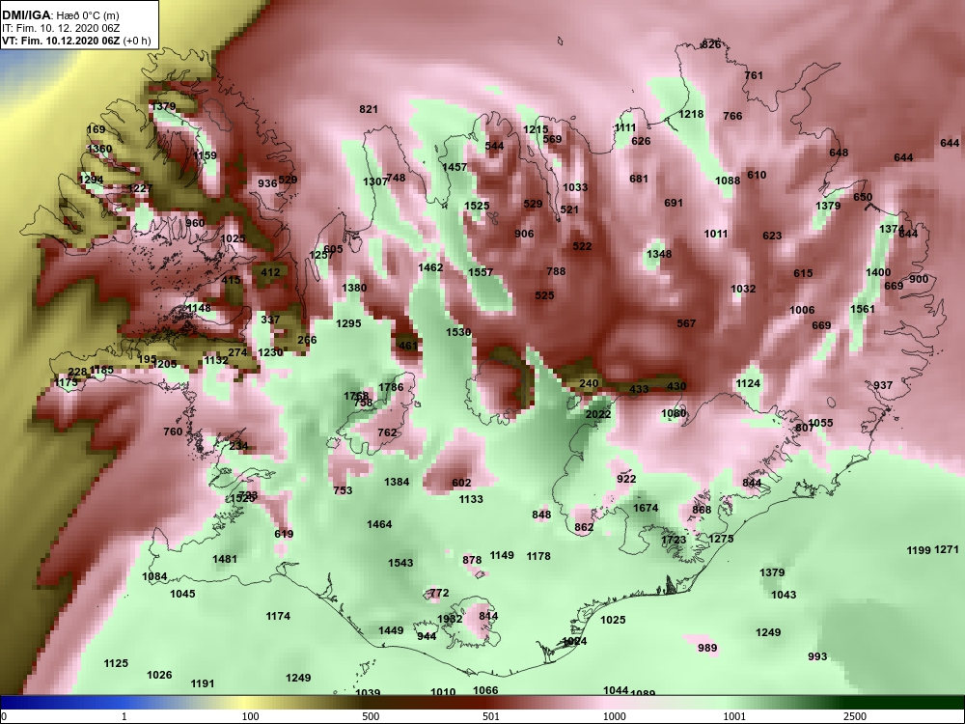
Task: Select the 1307 map label
Action: coord(374,181)
